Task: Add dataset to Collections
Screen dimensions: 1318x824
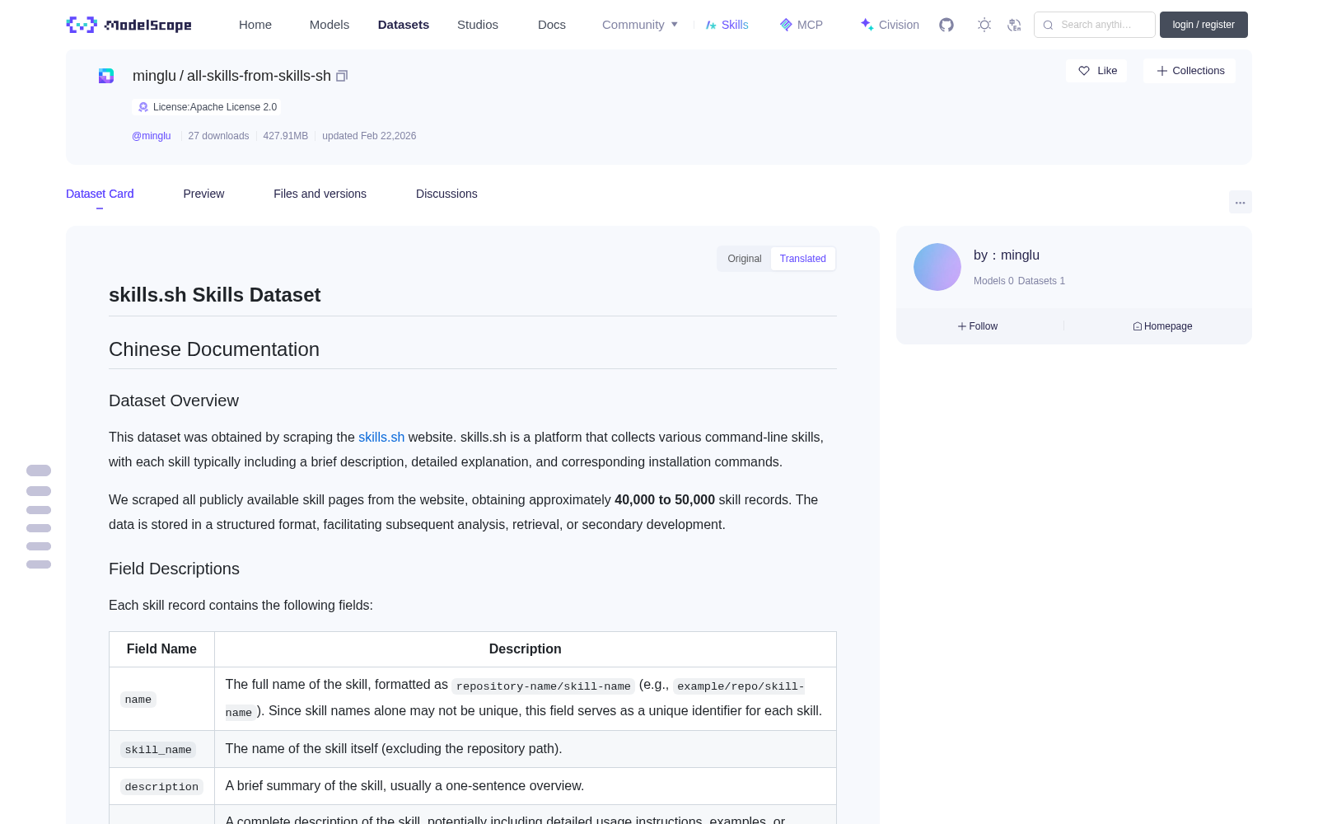Action: point(1189,71)
